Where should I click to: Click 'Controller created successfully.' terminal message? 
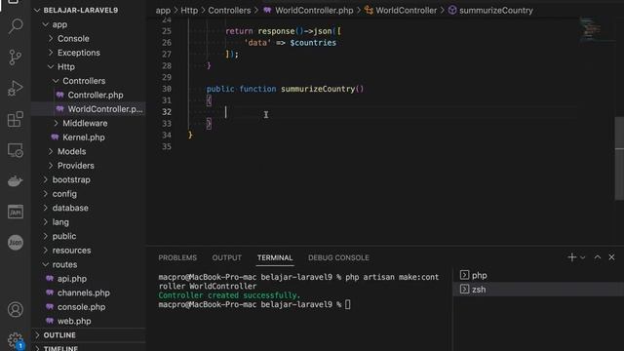click(229, 295)
